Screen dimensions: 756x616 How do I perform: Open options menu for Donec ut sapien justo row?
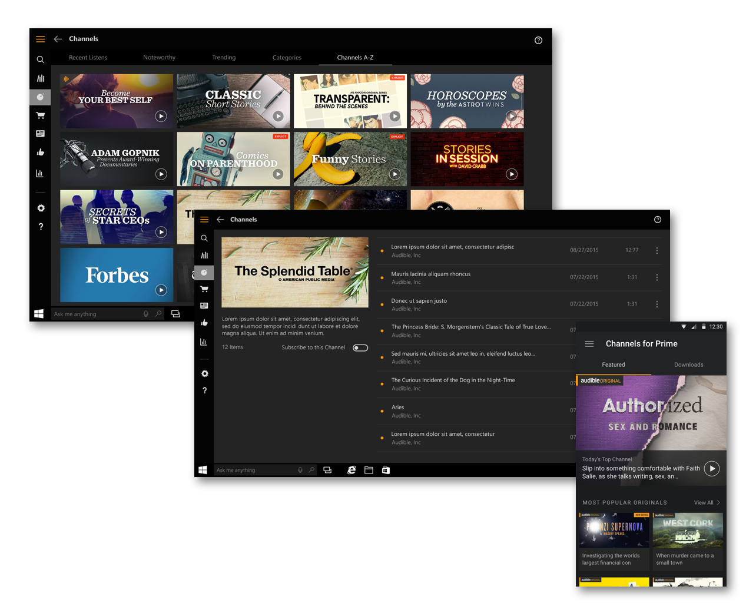pos(657,304)
